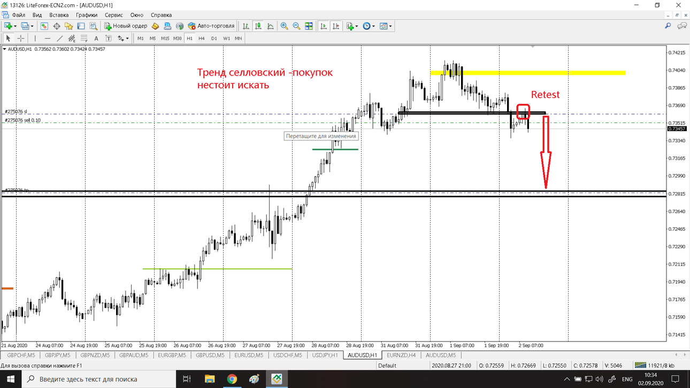The width and height of the screenshot is (690, 388).
Task: Select the text tool A
Action: [x=96, y=38]
